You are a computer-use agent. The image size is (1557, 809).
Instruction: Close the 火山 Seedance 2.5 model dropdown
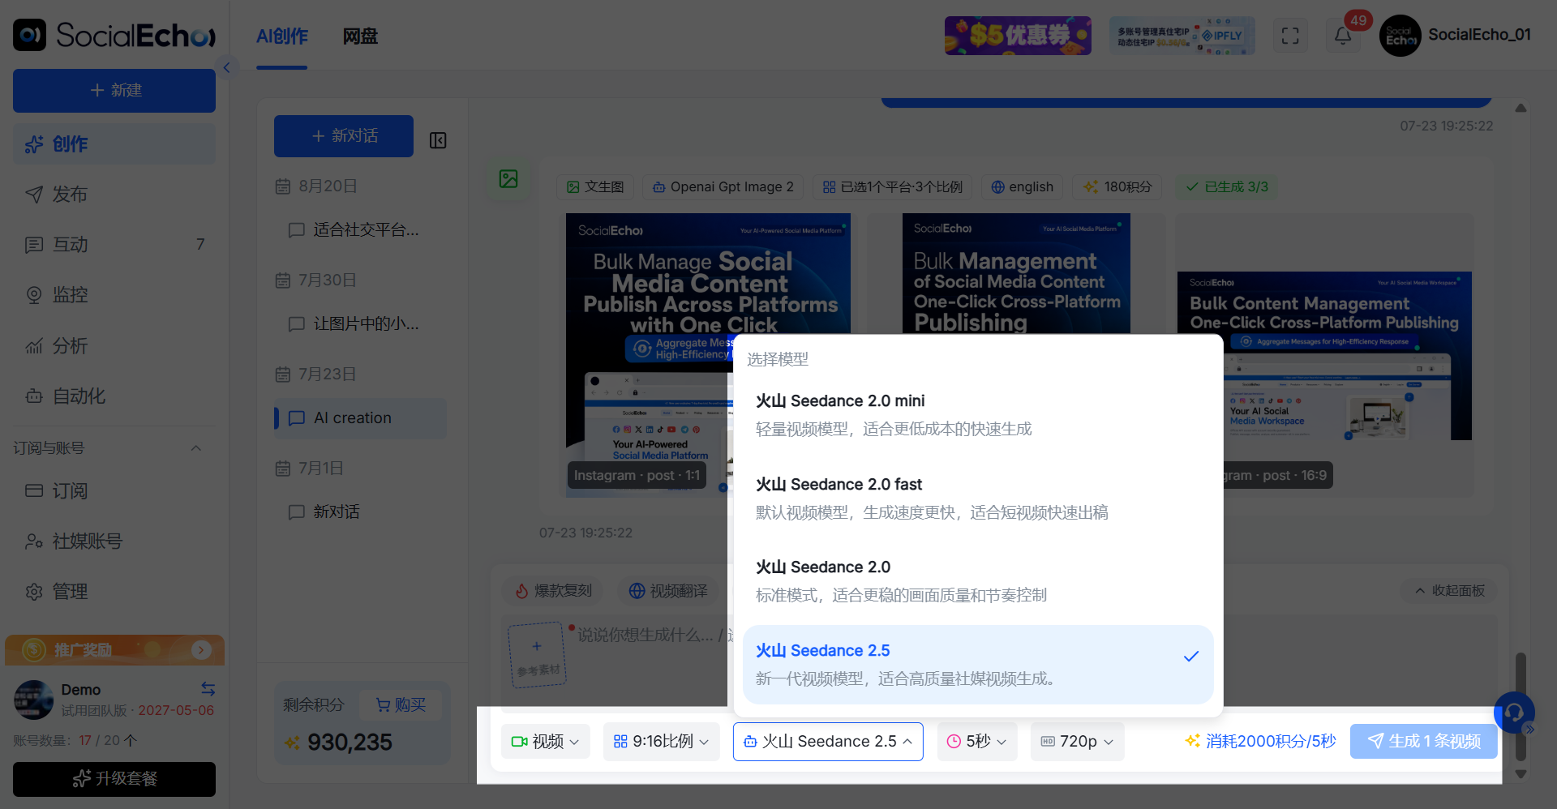click(x=828, y=742)
